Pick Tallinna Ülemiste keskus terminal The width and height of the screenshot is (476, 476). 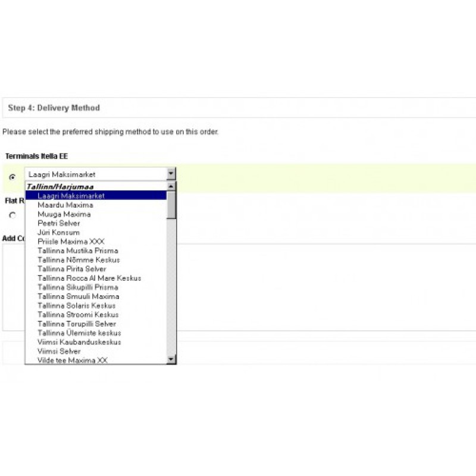tap(96, 333)
